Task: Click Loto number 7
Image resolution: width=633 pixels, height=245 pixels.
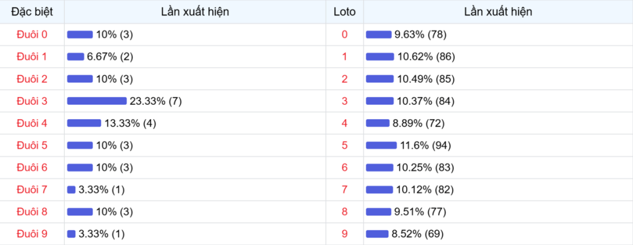Action: pos(344,189)
